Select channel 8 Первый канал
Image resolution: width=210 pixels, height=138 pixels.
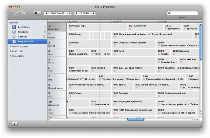pos(57,86)
